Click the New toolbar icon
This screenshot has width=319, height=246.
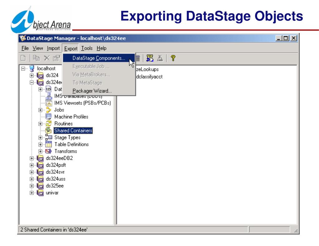coord(23,58)
